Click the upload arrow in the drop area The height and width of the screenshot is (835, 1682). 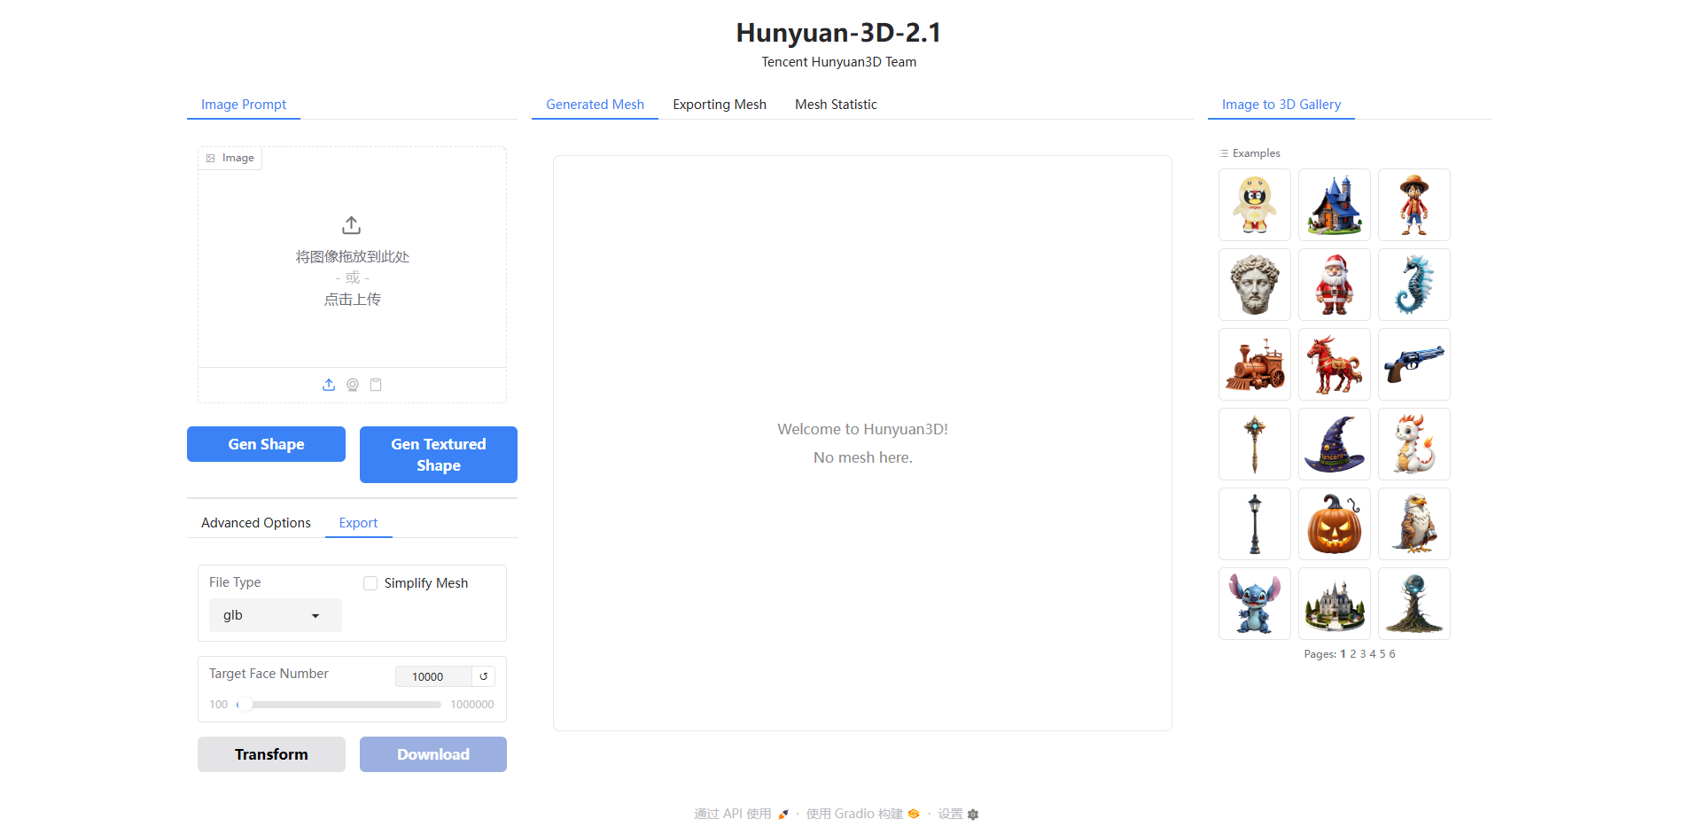tap(352, 225)
